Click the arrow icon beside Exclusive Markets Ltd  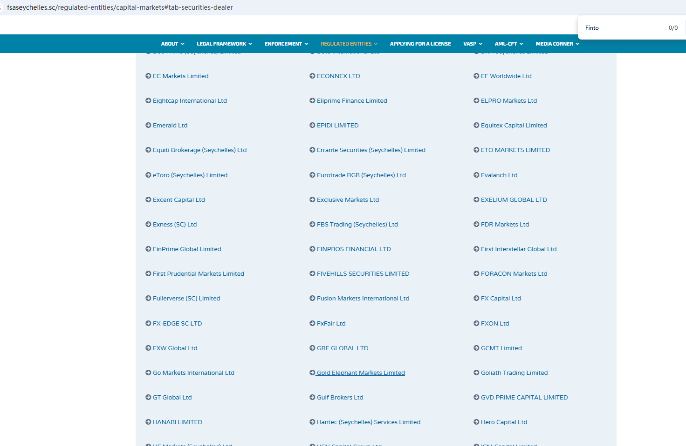coord(312,200)
